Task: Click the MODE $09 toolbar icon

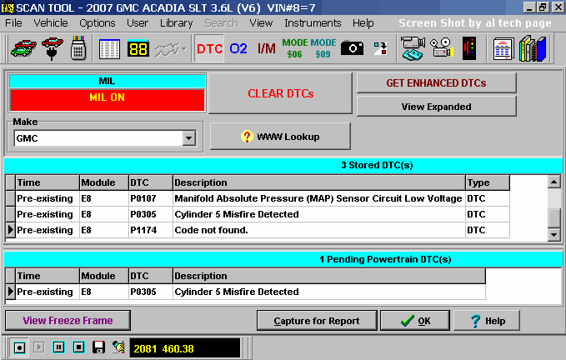Action: (323, 48)
